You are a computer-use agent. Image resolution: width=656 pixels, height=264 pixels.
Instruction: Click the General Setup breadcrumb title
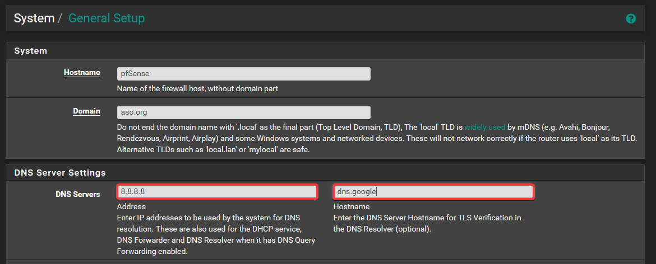[107, 18]
